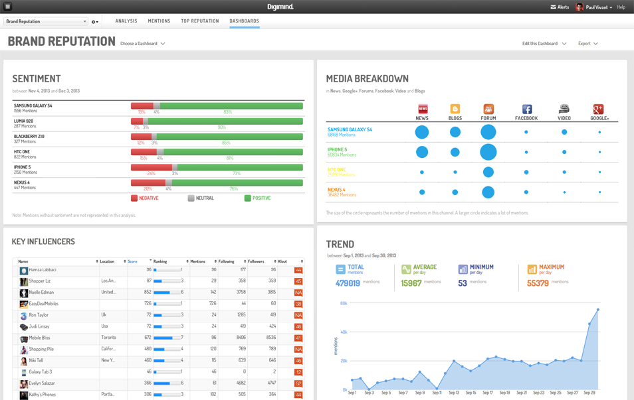
Task: Click the Facebook channel icon
Action: 526,109
